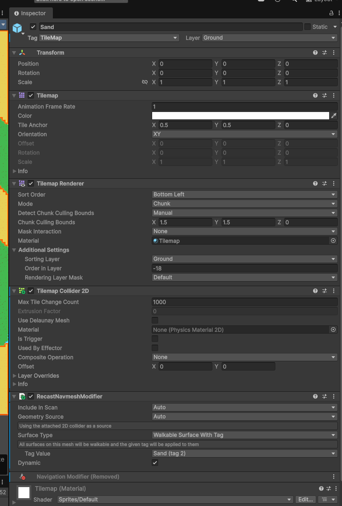
Task: Open object picker for Tilemap material
Action: point(333,241)
